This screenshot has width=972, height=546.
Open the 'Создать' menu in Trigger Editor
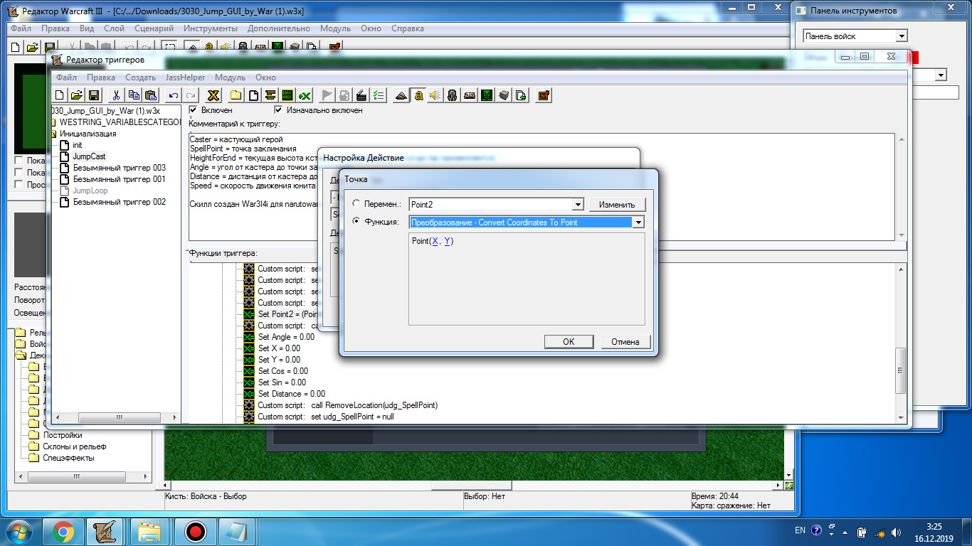[x=140, y=77]
